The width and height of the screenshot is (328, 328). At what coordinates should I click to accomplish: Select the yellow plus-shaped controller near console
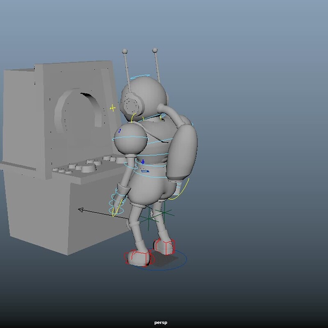click(x=112, y=107)
